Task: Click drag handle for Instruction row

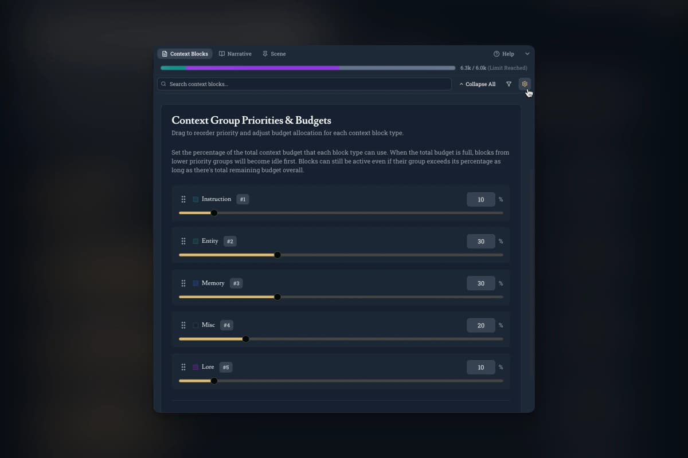Action: (183, 199)
